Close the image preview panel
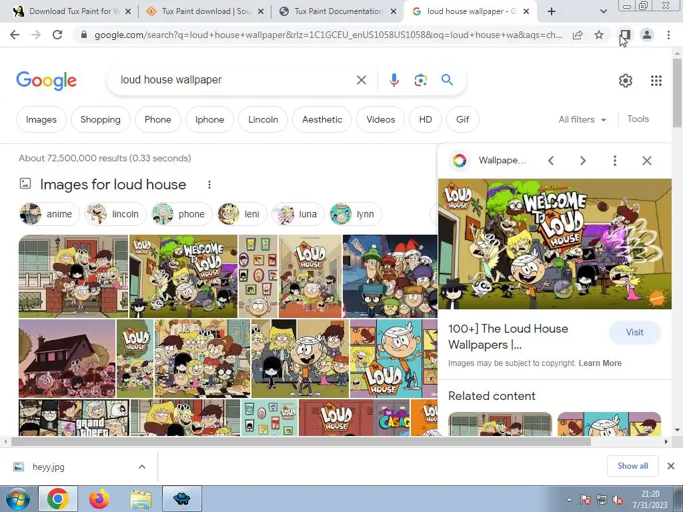The height and width of the screenshot is (512, 683). [647, 161]
